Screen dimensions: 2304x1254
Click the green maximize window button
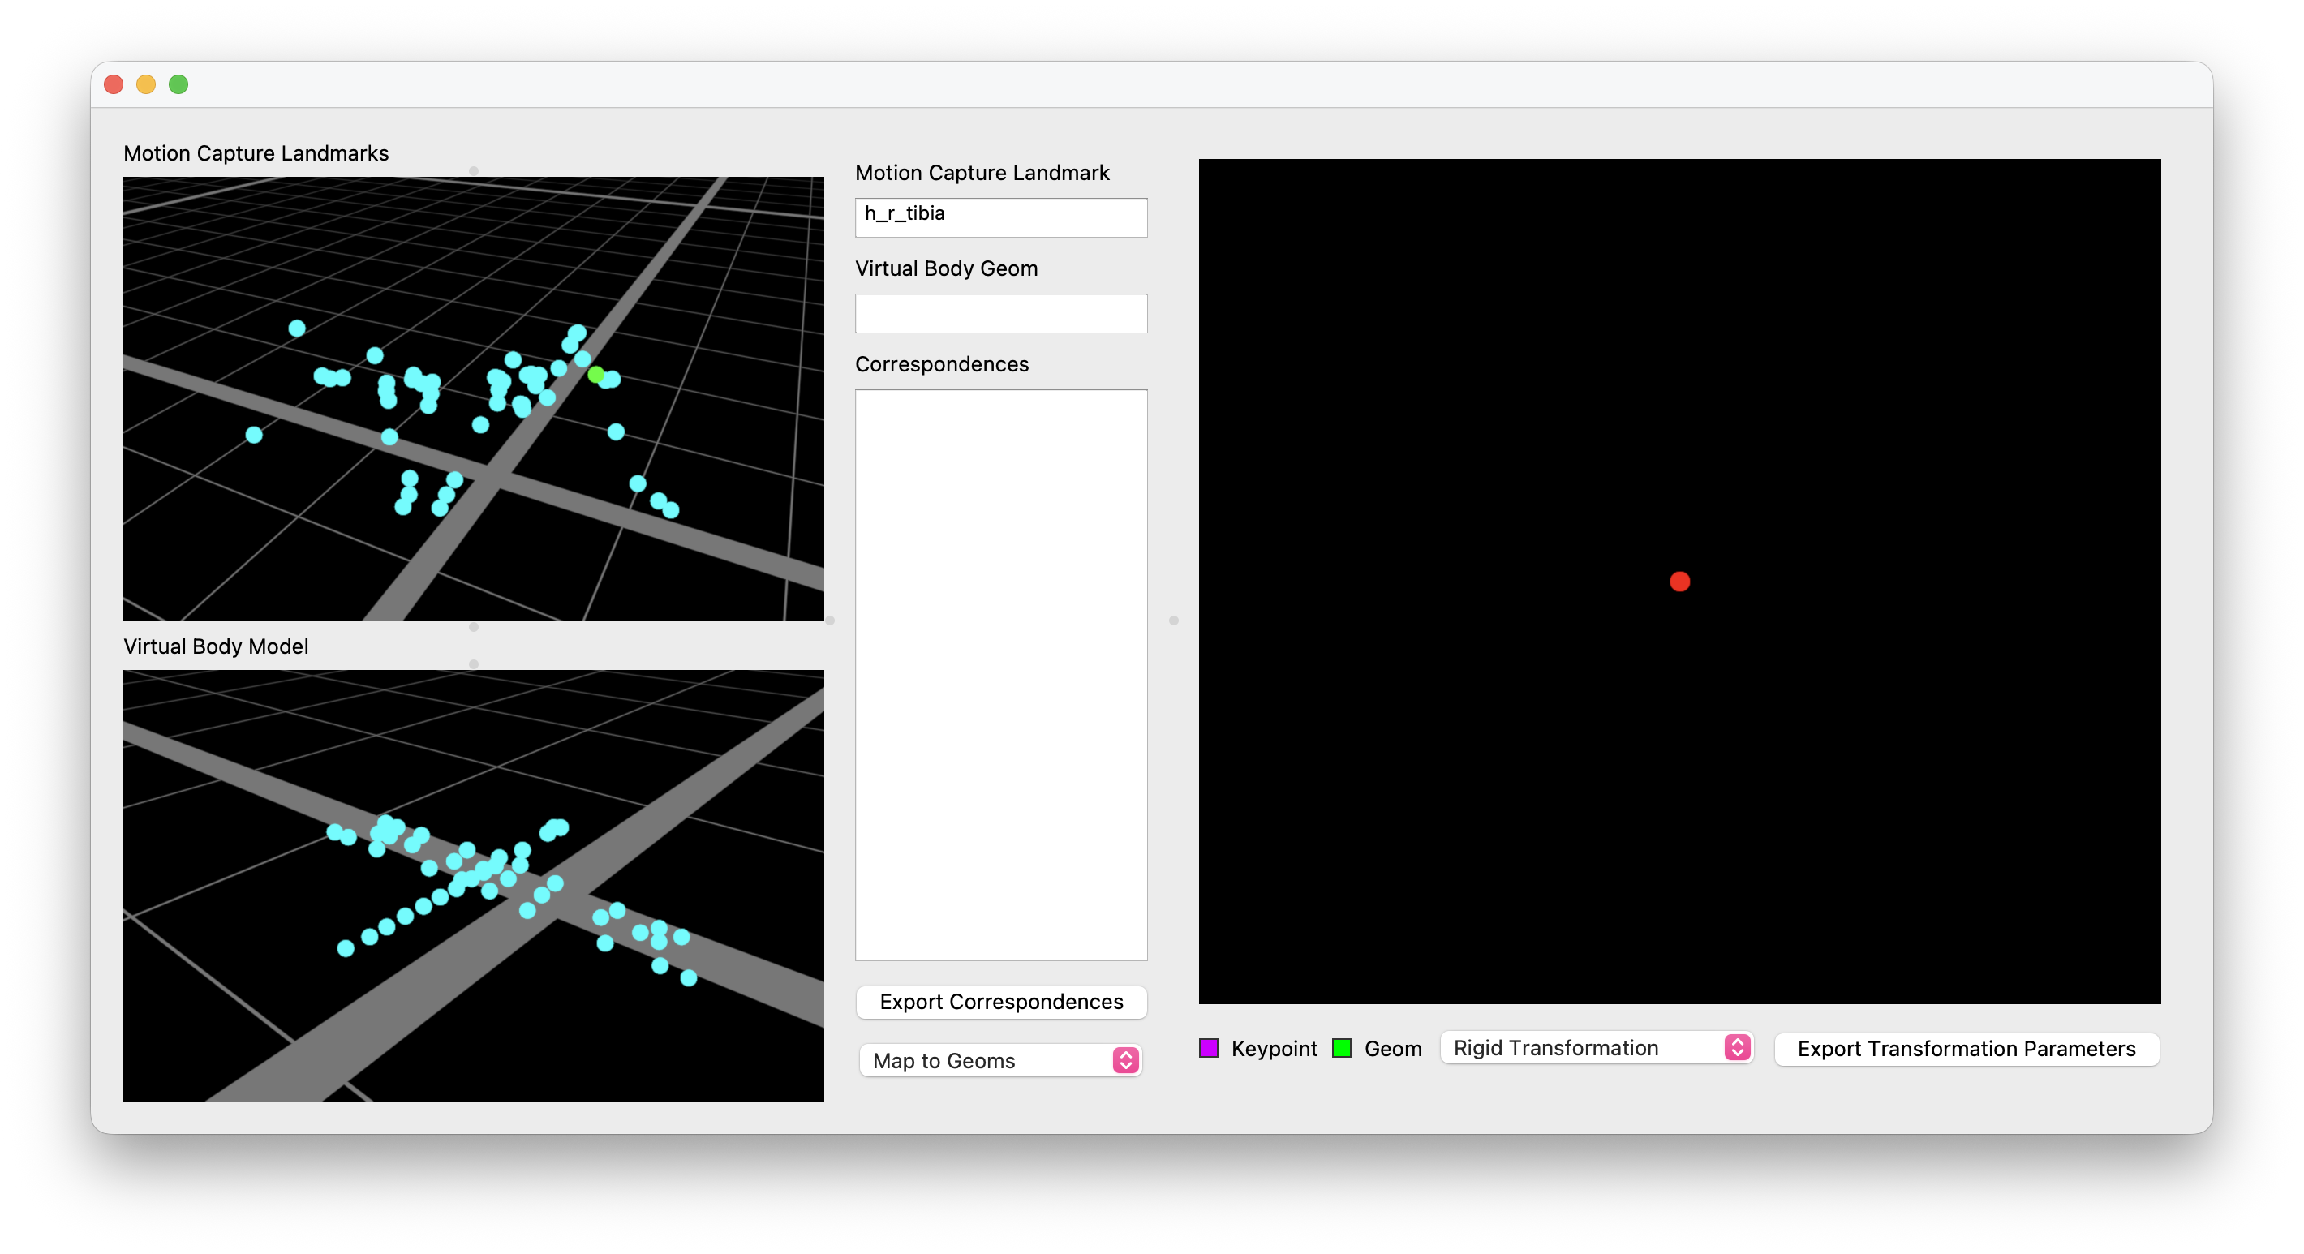pos(178,84)
